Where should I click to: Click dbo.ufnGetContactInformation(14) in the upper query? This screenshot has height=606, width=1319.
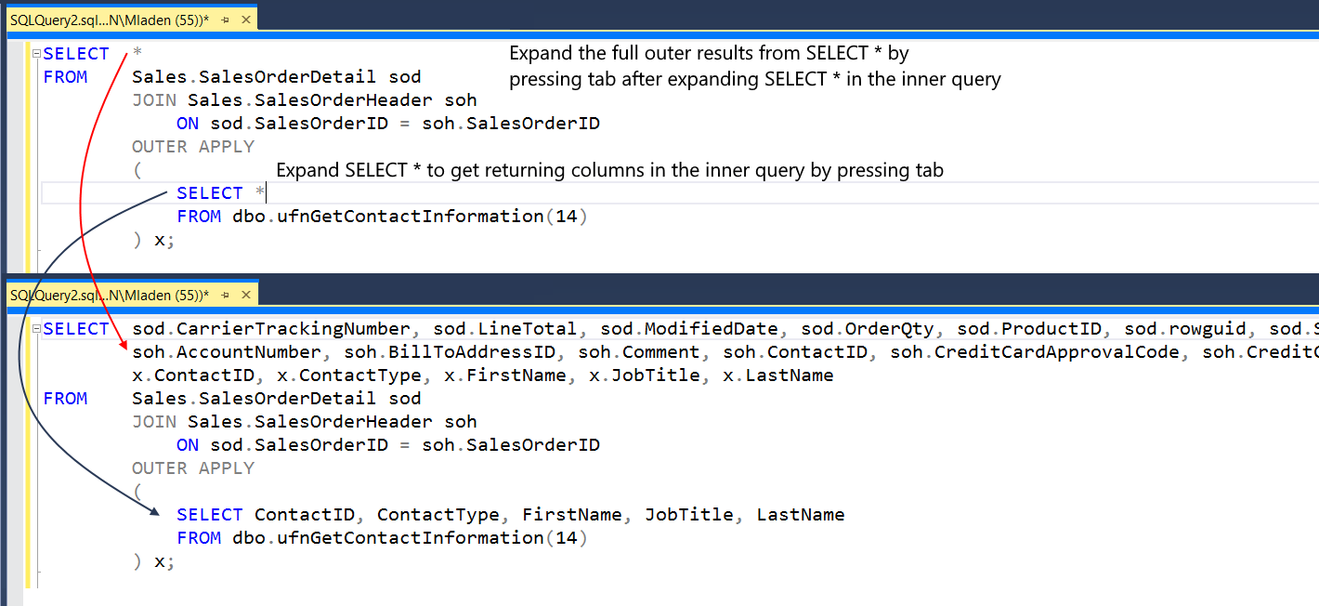[411, 217]
